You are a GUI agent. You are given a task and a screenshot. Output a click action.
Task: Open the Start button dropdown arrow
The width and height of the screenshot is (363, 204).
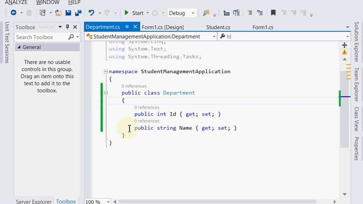coord(147,13)
